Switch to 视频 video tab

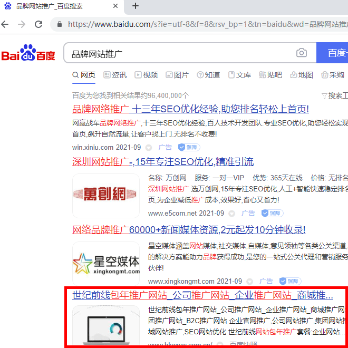pos(146,75)
